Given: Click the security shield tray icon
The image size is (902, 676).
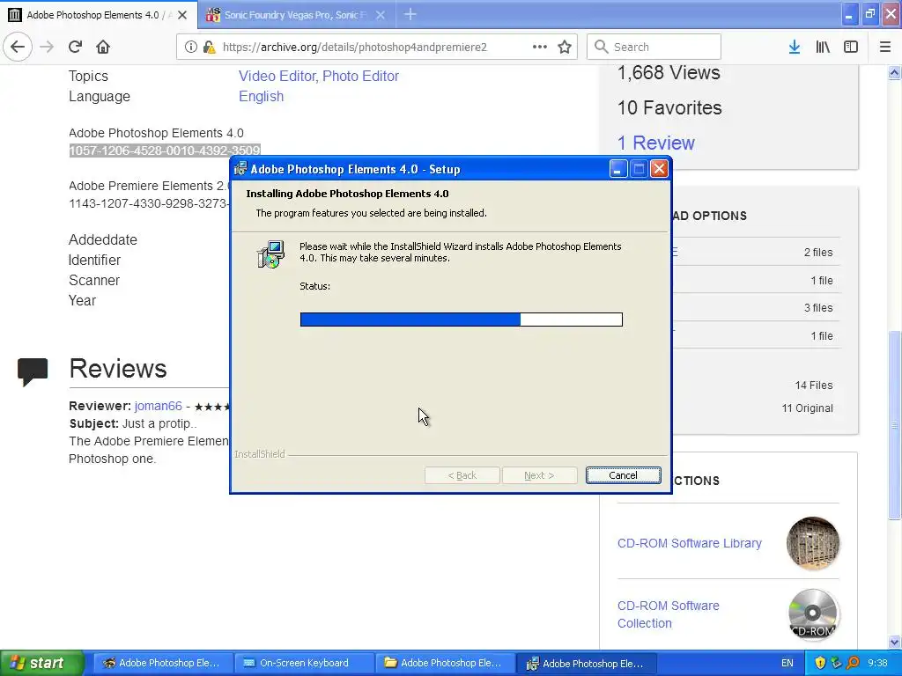Looking at the screenshot, I should 820,663.
